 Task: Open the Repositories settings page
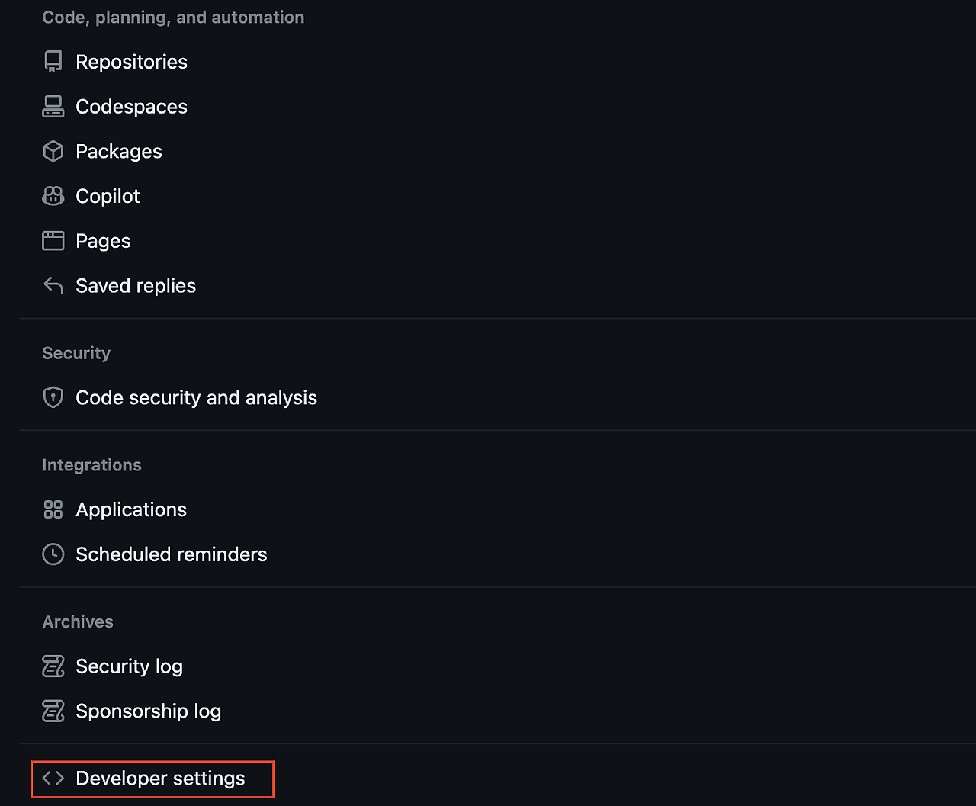pyautogui.click(x=131, y=61)
